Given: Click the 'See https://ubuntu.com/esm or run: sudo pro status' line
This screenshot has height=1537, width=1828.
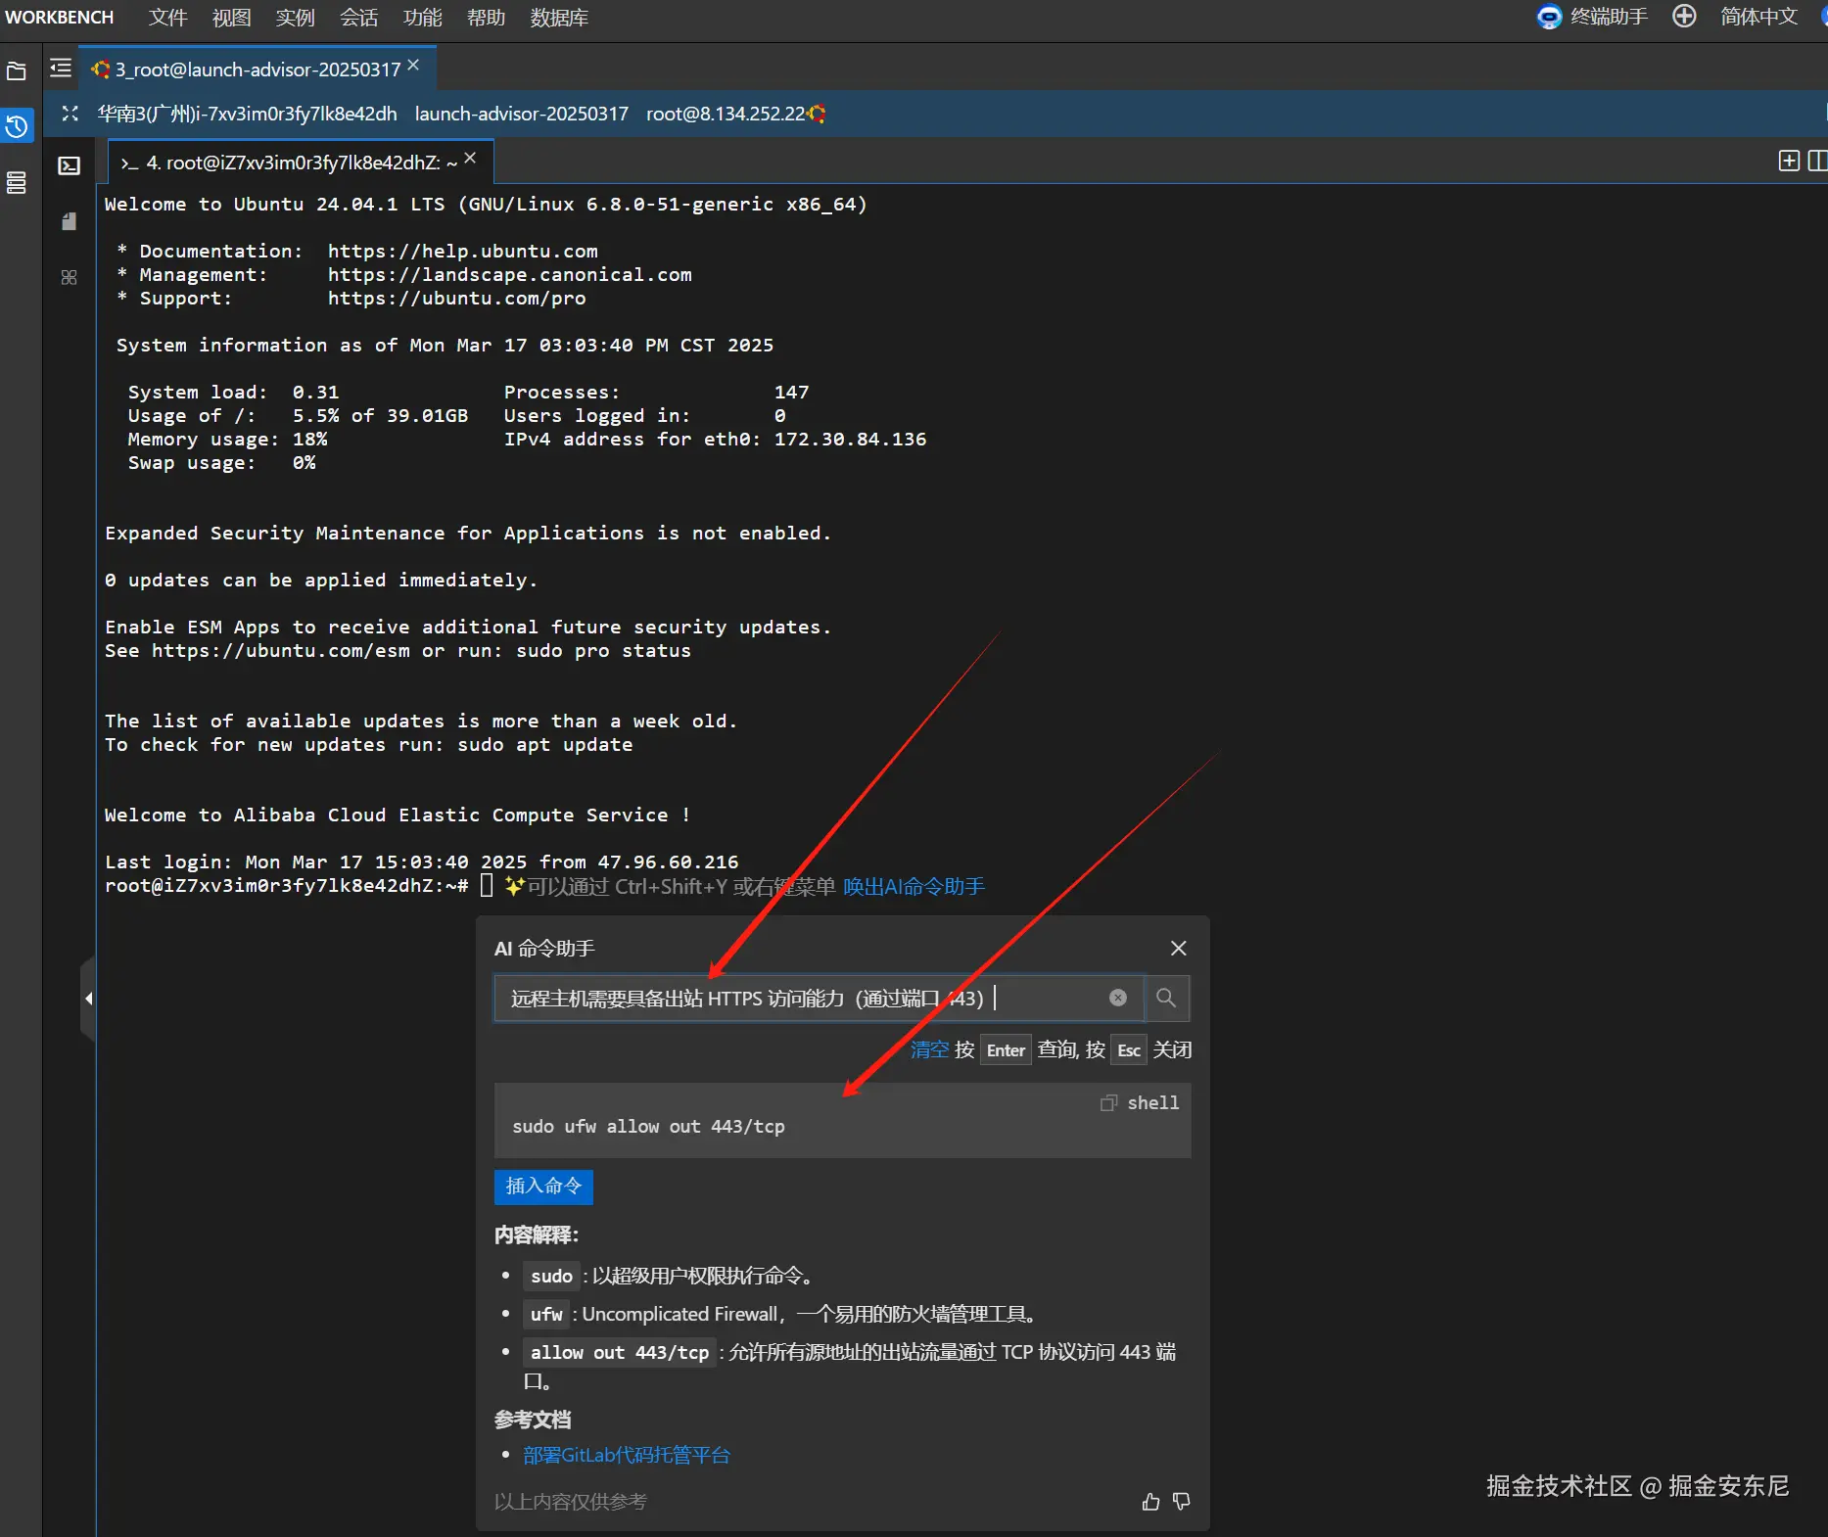Looking at the screenshot, I should pyautogui.click(x=398, y=651).
